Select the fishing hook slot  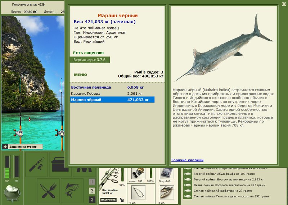pyautogui.click(x=138, y=192)
